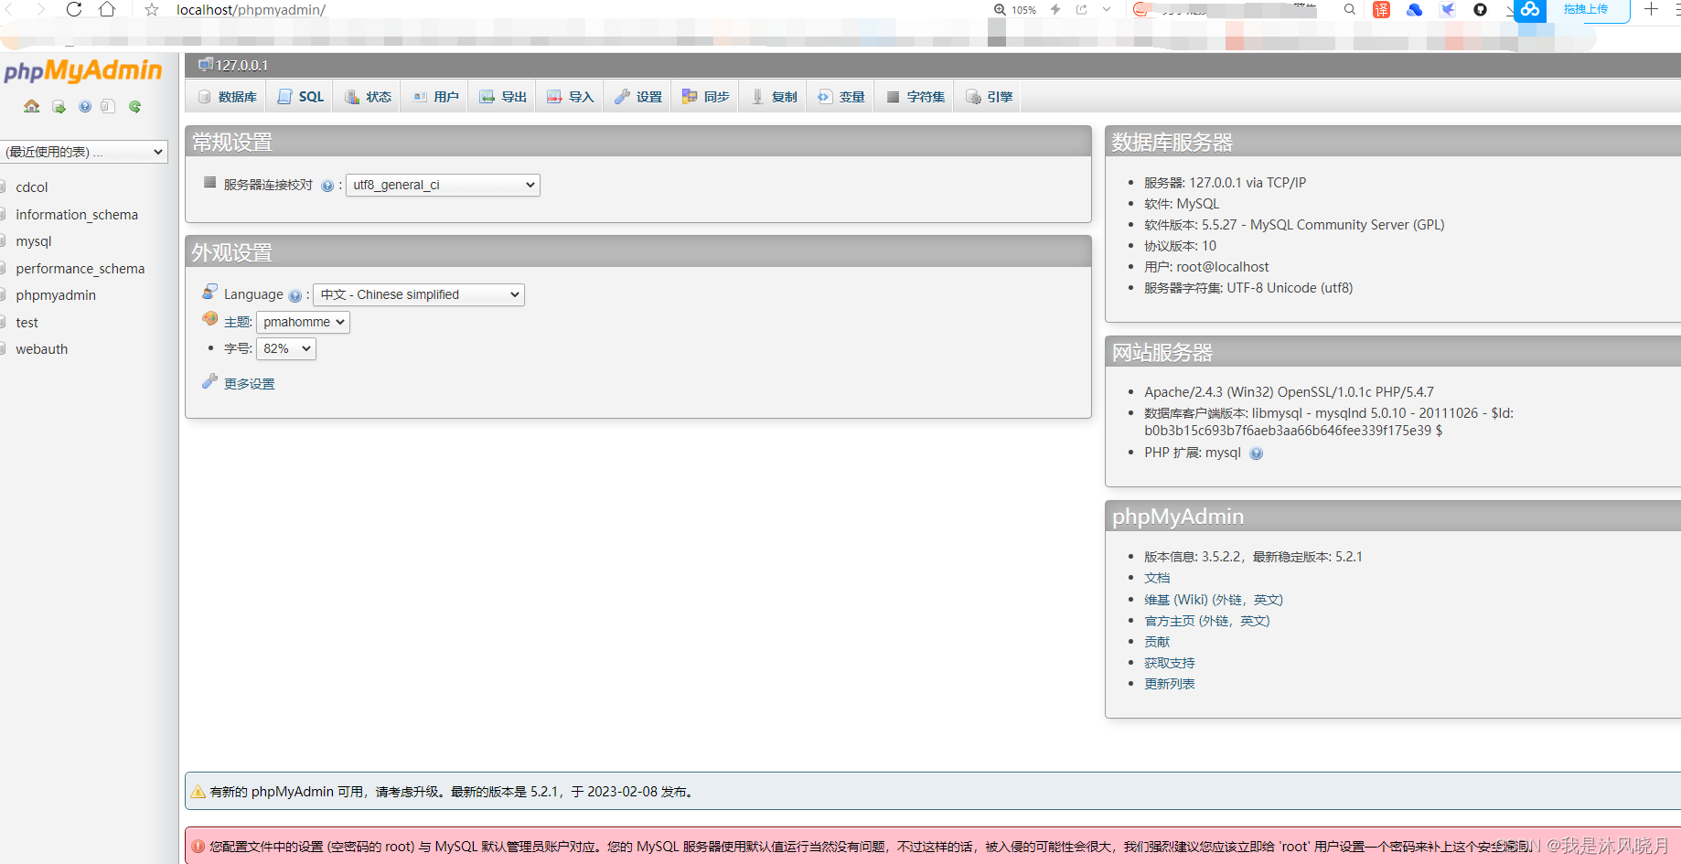Open the 设置 tab
This screenshot has width=1681, height=864.
pyautogui.click(x=638, y=97)
